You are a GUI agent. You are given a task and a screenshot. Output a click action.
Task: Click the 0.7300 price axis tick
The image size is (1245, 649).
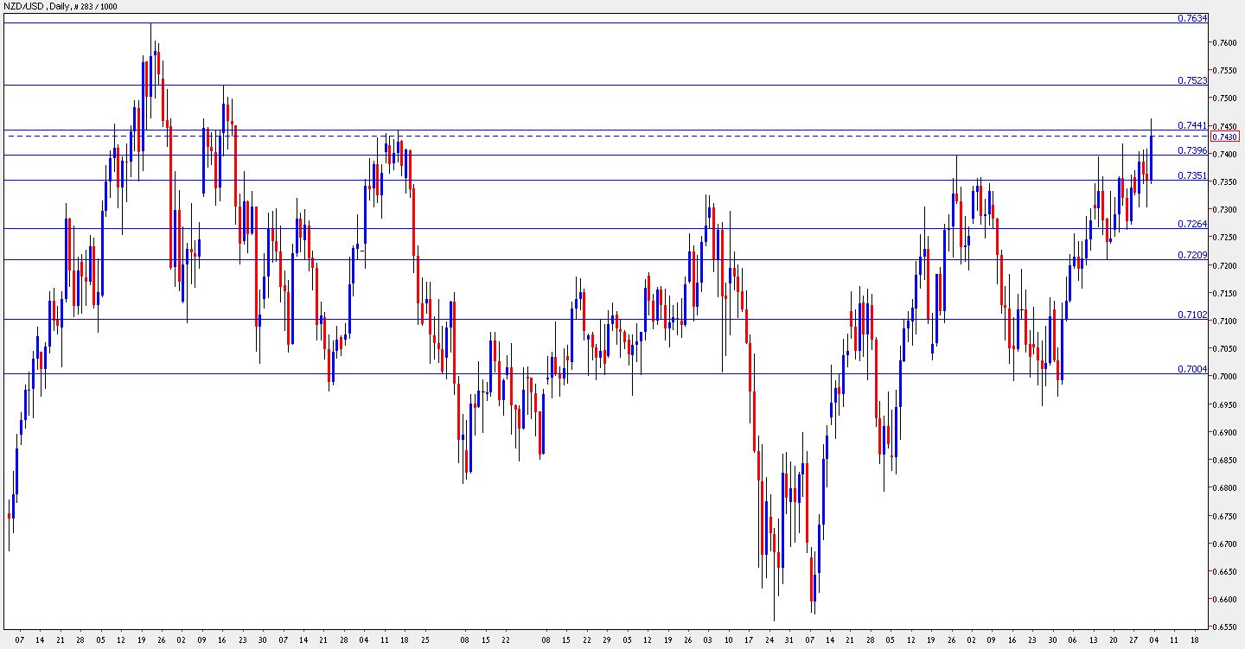[x=1225, y=210]
